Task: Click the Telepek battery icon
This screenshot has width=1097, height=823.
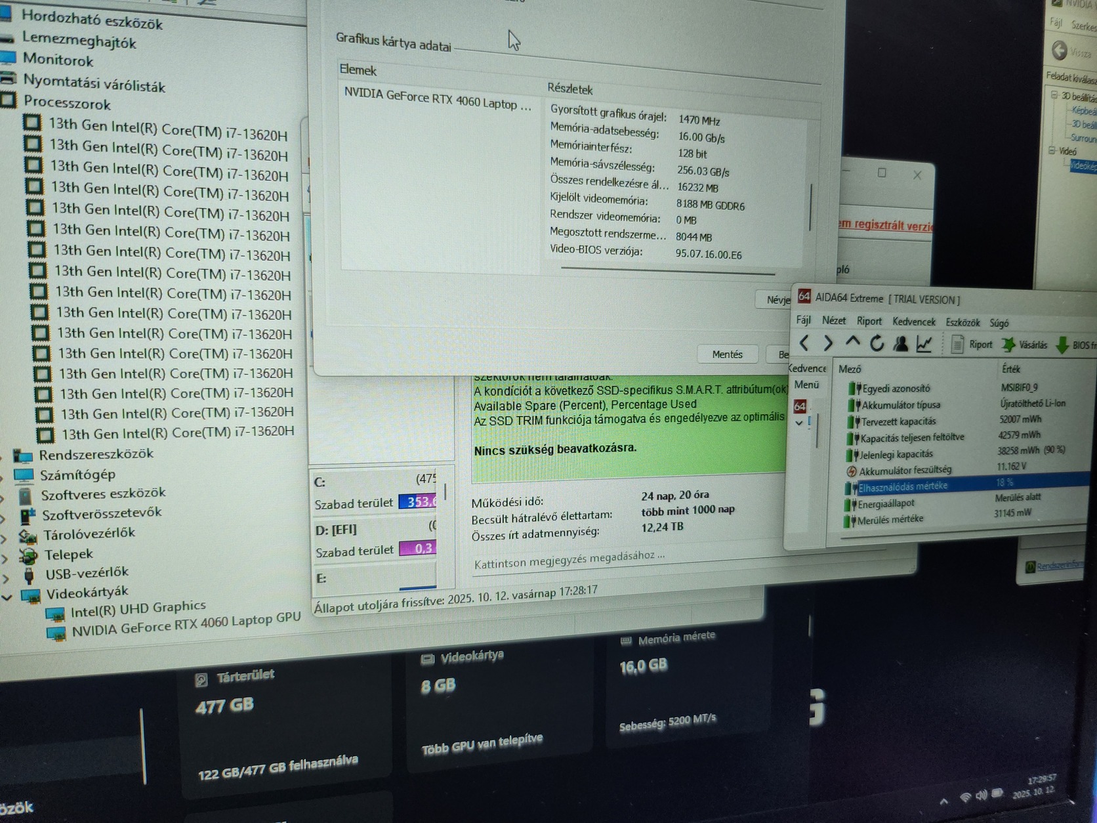Action: tap(28, 556)
